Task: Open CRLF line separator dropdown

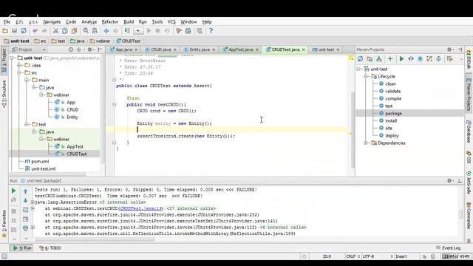Action: pos(353,256)
